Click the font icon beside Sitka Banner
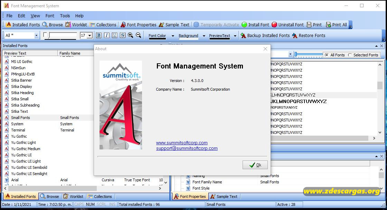The image size is (387, 210). pos(7,80)
